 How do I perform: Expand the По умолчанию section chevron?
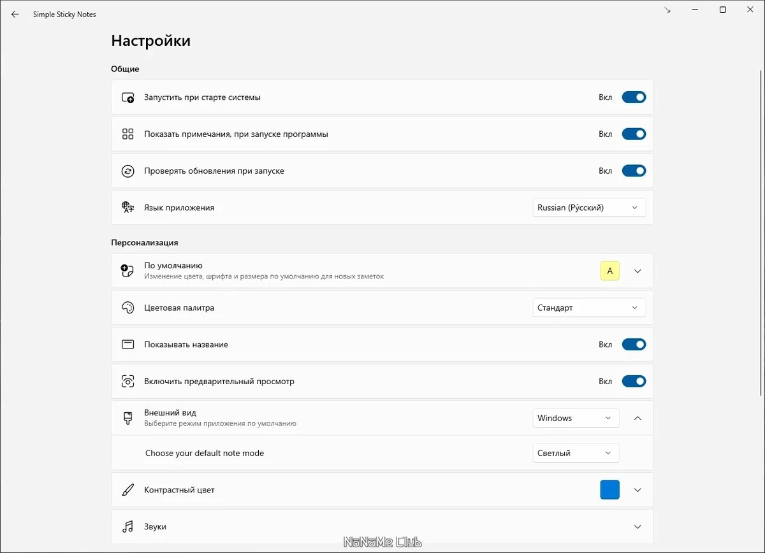[x=637, y=271]
